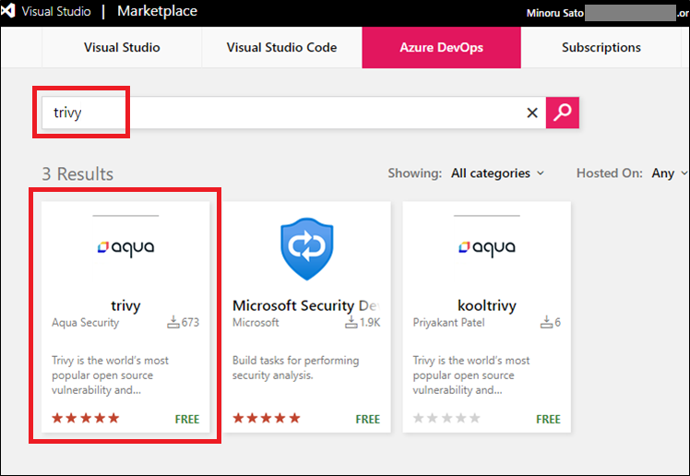Viewport: 690px width, 476px height.
Task: Open the Marketplace home link
Action: [x=157, y=11]
